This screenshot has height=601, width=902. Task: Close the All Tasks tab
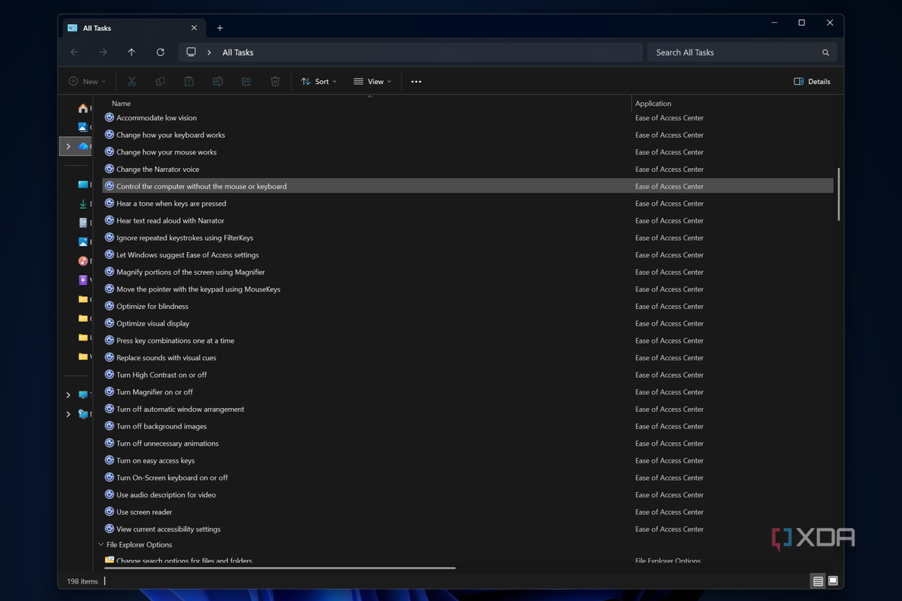coord(194,28)
